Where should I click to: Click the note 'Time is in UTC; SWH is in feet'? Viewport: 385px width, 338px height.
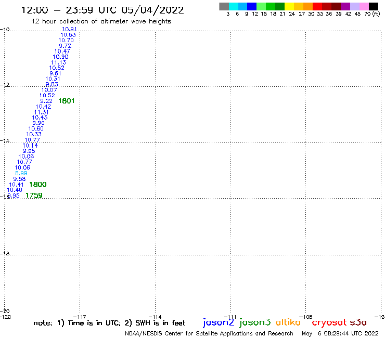109,323
